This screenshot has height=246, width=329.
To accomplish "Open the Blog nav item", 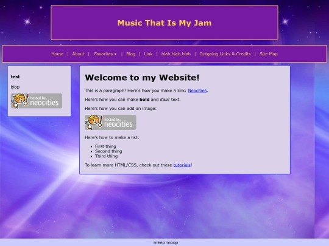I will pos(131,54).
